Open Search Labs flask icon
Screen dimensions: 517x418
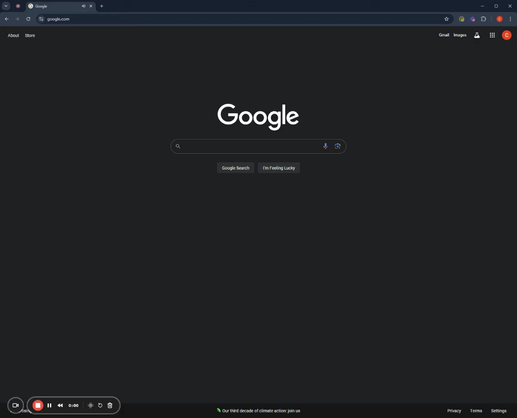[x=477, y=36]
